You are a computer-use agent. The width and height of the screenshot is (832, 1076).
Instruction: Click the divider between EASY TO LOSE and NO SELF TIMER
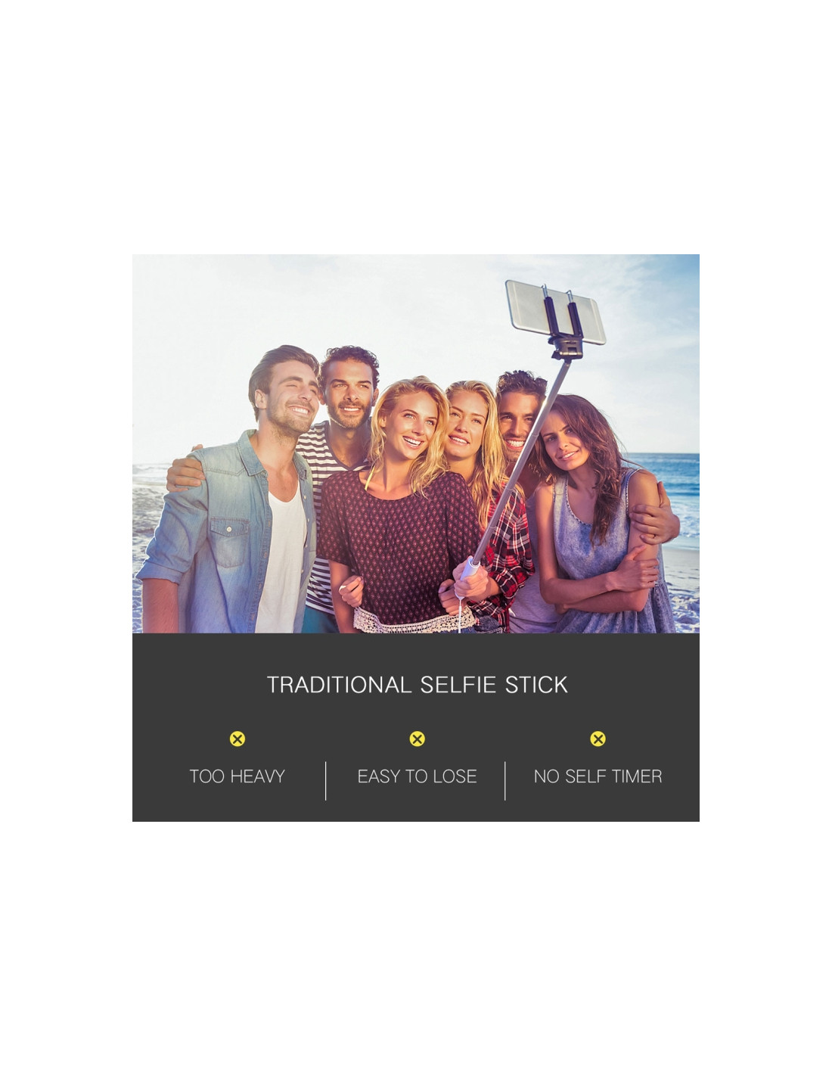tap(505, 780)
